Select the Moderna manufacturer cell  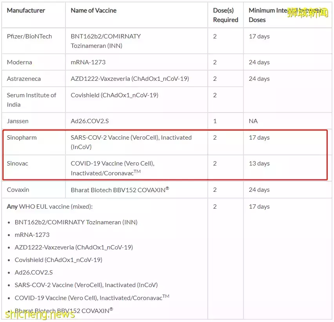point(20,62)
